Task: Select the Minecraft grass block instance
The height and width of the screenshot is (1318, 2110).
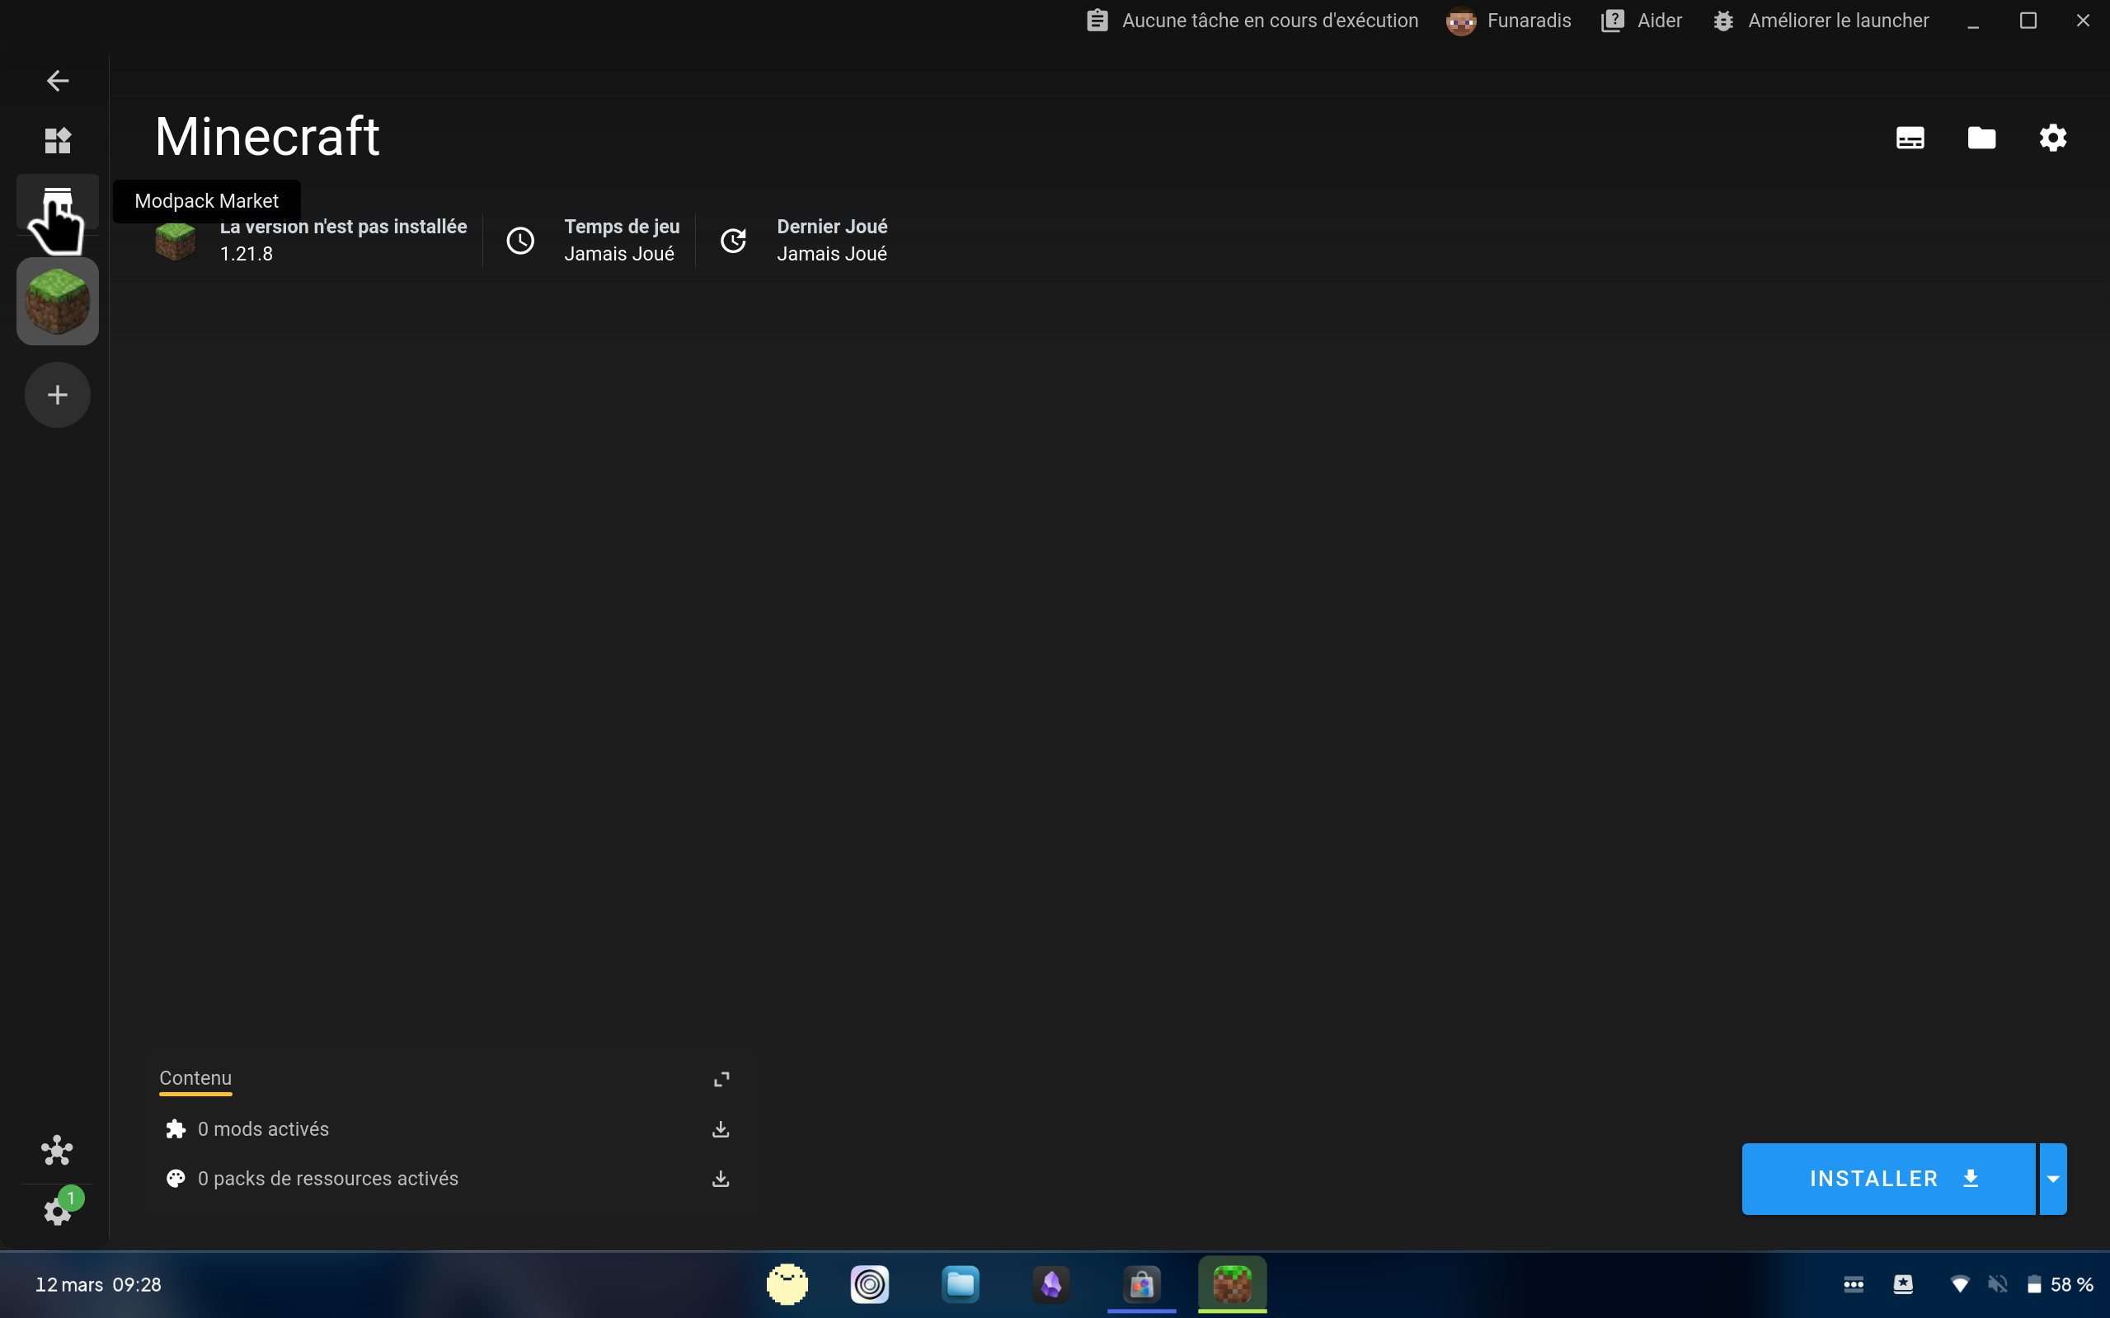Action: [58, 302]
